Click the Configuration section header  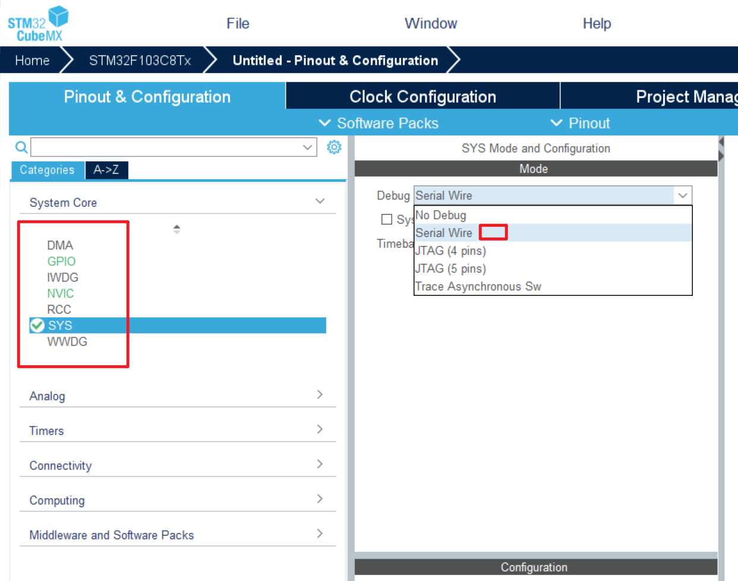click(536, 567)
